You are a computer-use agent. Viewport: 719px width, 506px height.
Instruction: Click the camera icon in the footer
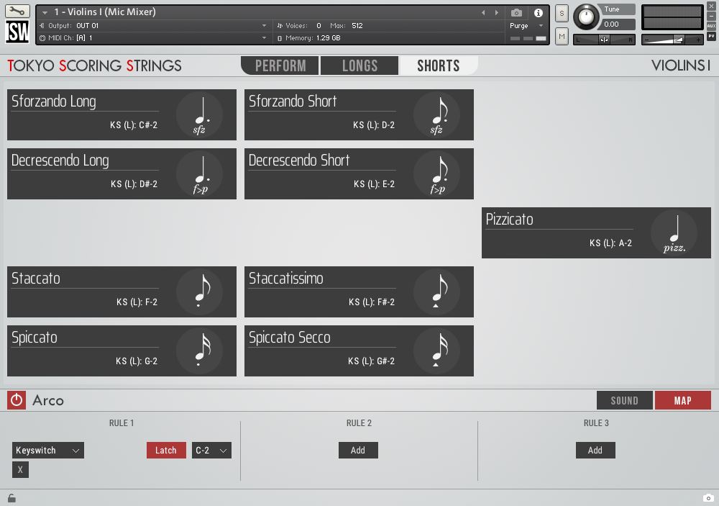click(708, 498)
